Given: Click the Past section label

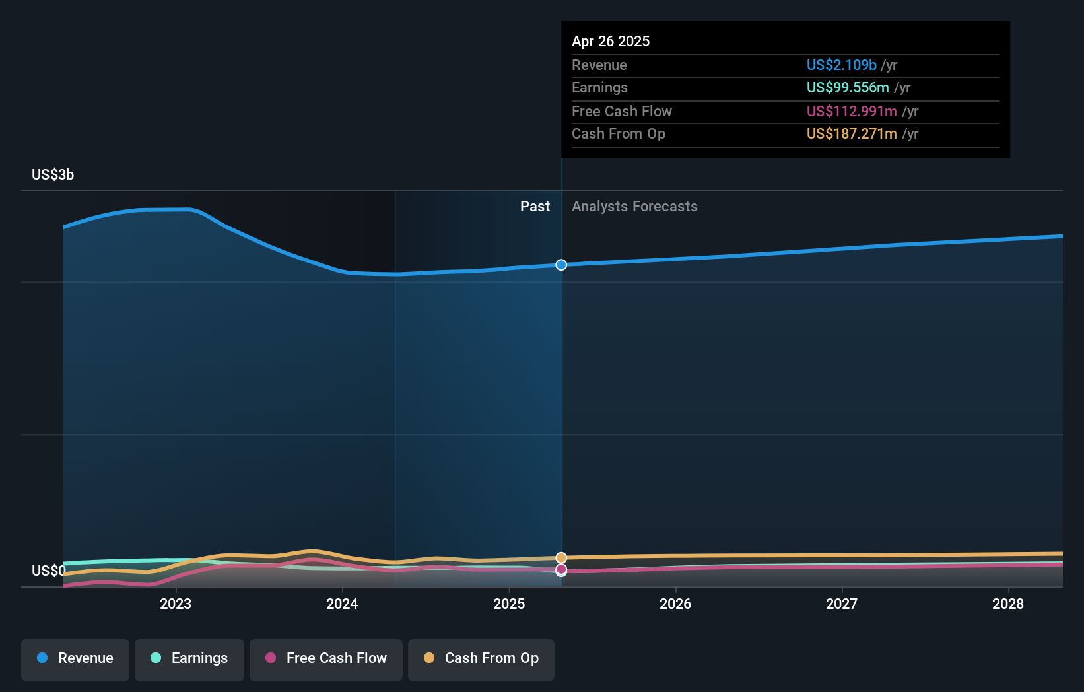Looking at the screenshot, I should pos(535,206).
